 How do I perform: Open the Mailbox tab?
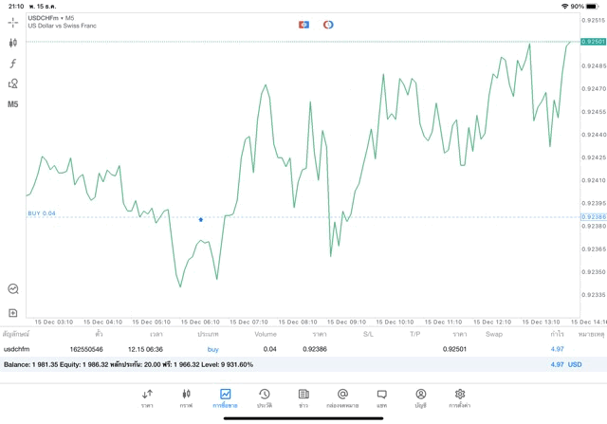[x=342, y=397]
